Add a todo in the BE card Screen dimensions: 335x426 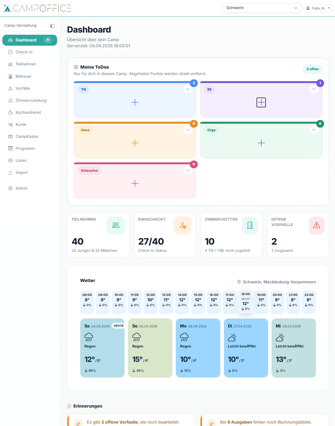261,102
